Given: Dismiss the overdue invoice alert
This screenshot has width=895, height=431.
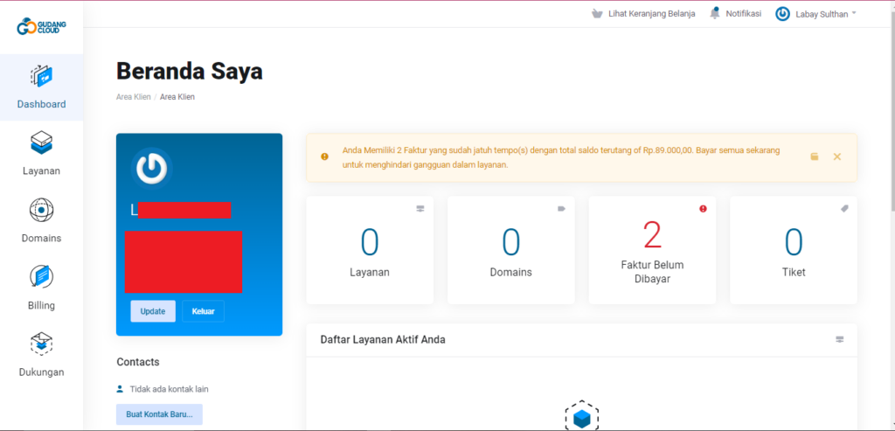Looking at the screenshot, I should [836, 156].
